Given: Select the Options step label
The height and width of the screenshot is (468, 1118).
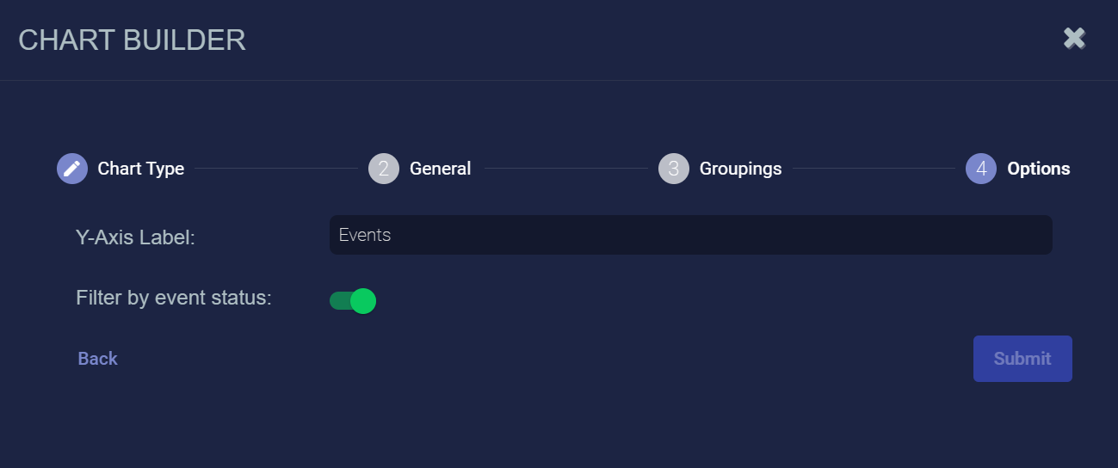Looking at the screenshot, I should pyautogui.click(x=1038, y=169).
